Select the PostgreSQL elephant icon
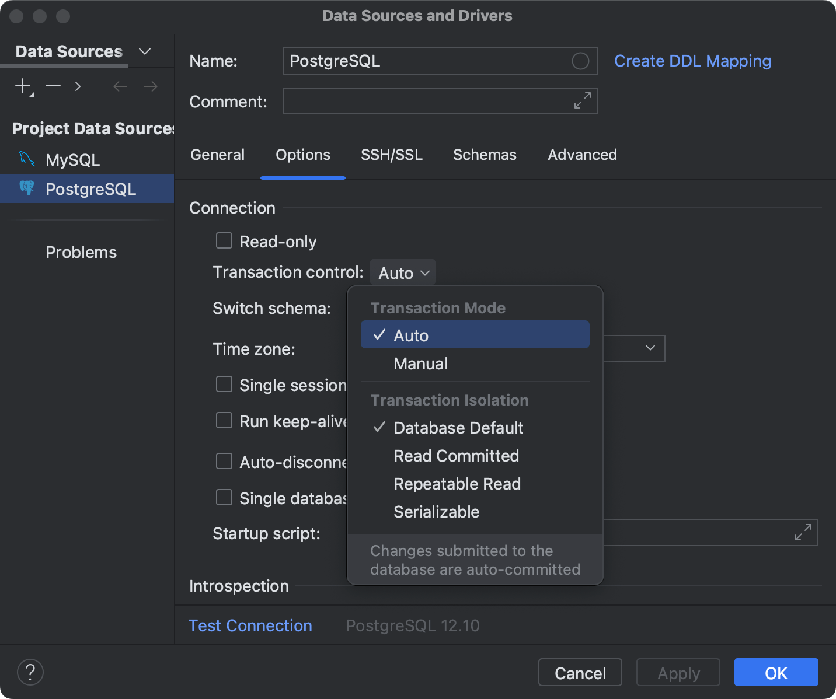Viewport: 836px width, 699px height. pyautogui.click(x=27, y=188)
